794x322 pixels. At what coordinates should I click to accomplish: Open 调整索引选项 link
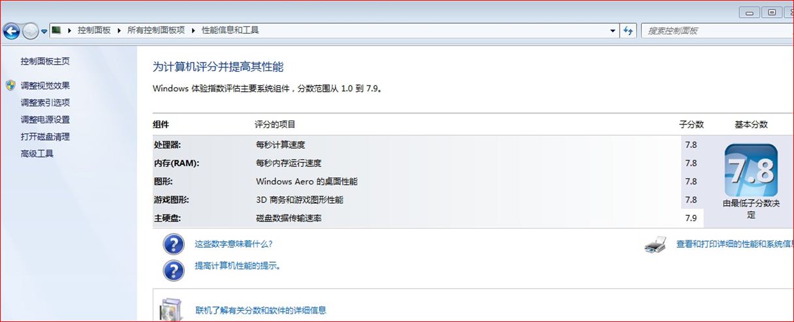[x=45, y=102]
